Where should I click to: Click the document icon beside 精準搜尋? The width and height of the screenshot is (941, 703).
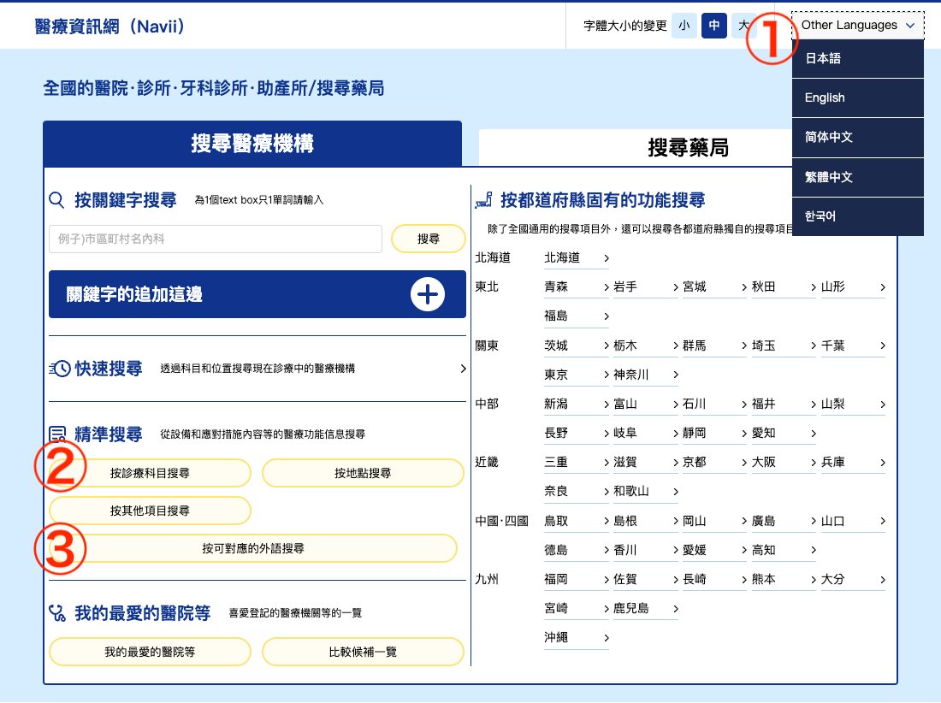[x=58, y=433]
